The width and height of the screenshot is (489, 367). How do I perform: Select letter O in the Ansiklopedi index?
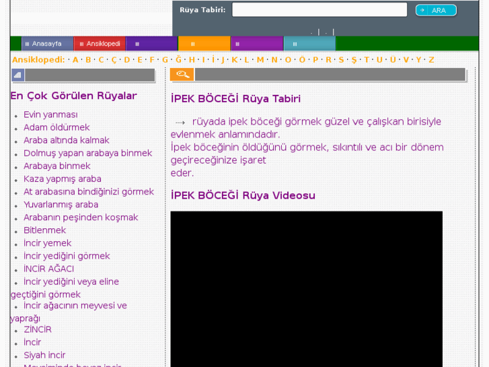tap(288, 60)
